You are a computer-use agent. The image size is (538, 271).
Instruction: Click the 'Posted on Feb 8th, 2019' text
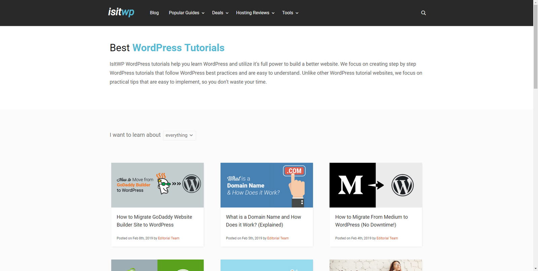tap(135, 238)
